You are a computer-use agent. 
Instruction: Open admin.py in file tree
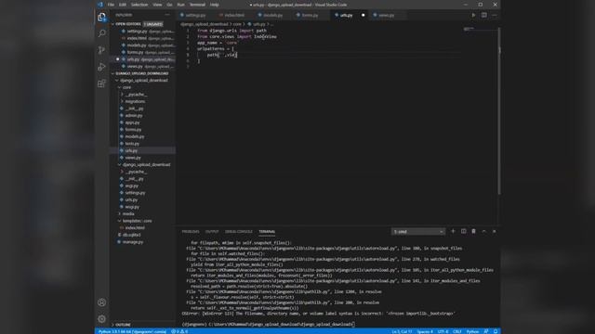(143, 115)
